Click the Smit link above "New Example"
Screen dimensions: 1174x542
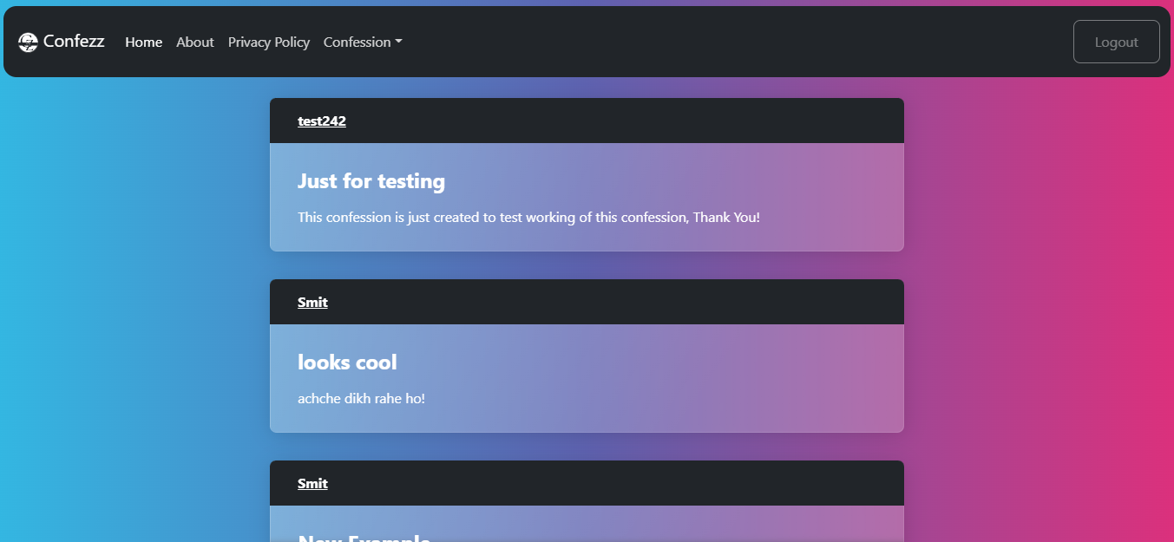click(312, 484)
